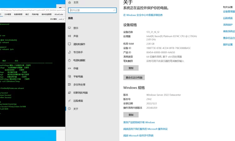The height and width of the screenshot is (141, 235).
Task: Open 系统保护 related setting link
Action: [228, 25]
